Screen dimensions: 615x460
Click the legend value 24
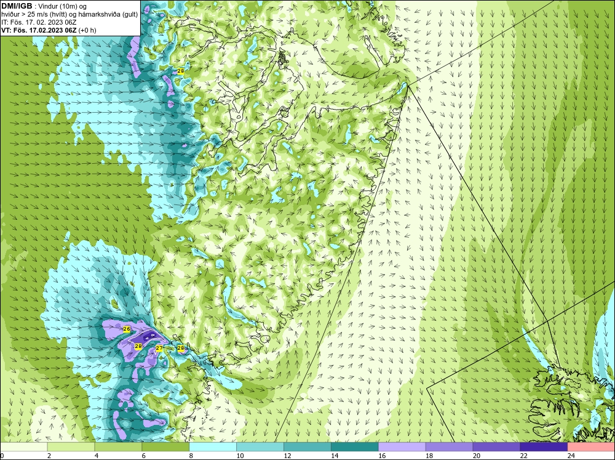point(571,456)
